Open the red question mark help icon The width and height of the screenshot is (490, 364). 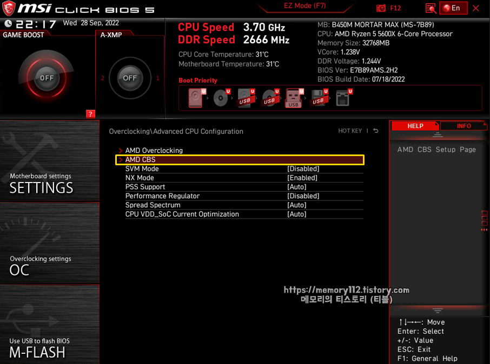click(x=90, y=114)
